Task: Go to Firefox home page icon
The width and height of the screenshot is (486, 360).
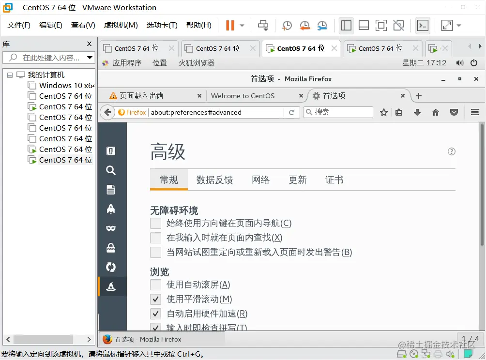Action: point(436,112)
